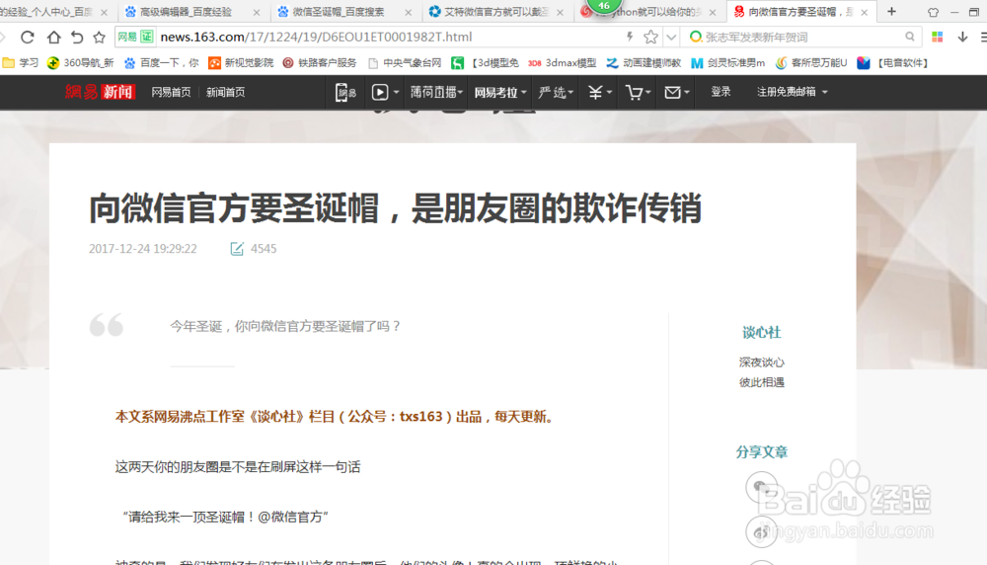Open the 【3d模型免 bookmark

[x=486, y=63]
